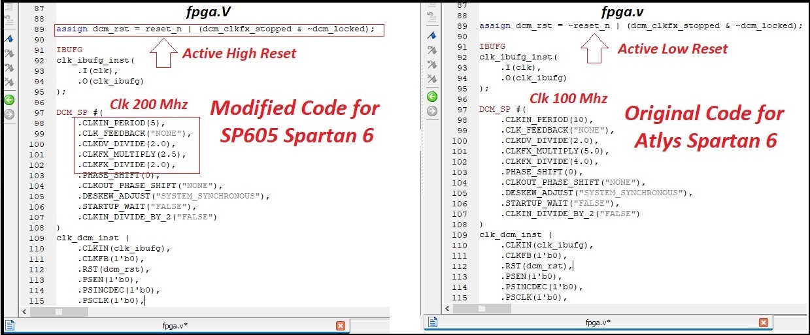Click 'DCM_SP #(' in left editor

click(80, 113)
